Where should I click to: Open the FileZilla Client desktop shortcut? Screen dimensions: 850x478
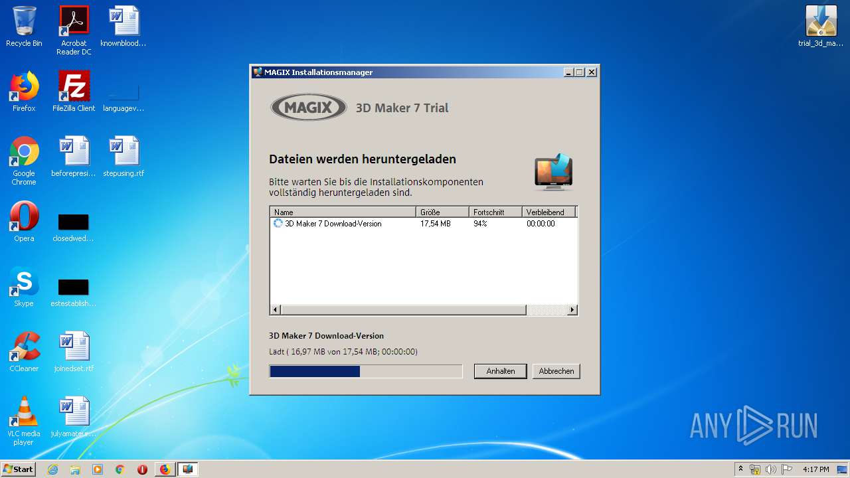point(74,92)
